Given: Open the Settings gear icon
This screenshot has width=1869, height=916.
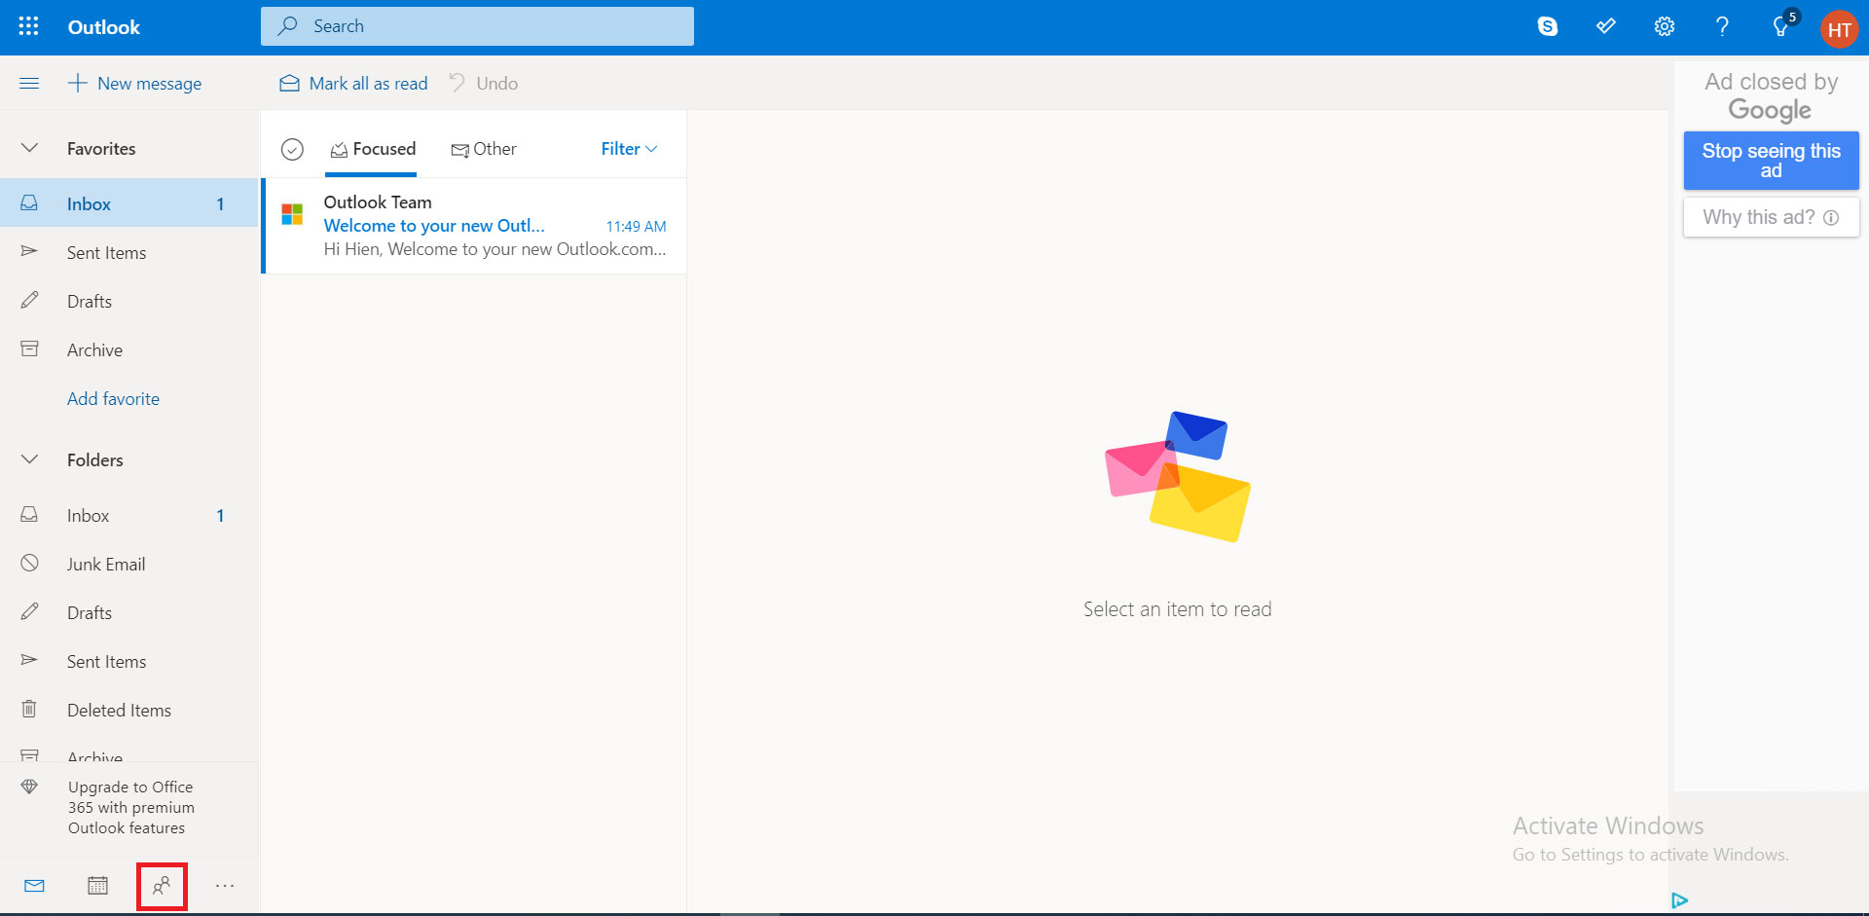Looking at the screenshot, I should [x=1664, y=26].
